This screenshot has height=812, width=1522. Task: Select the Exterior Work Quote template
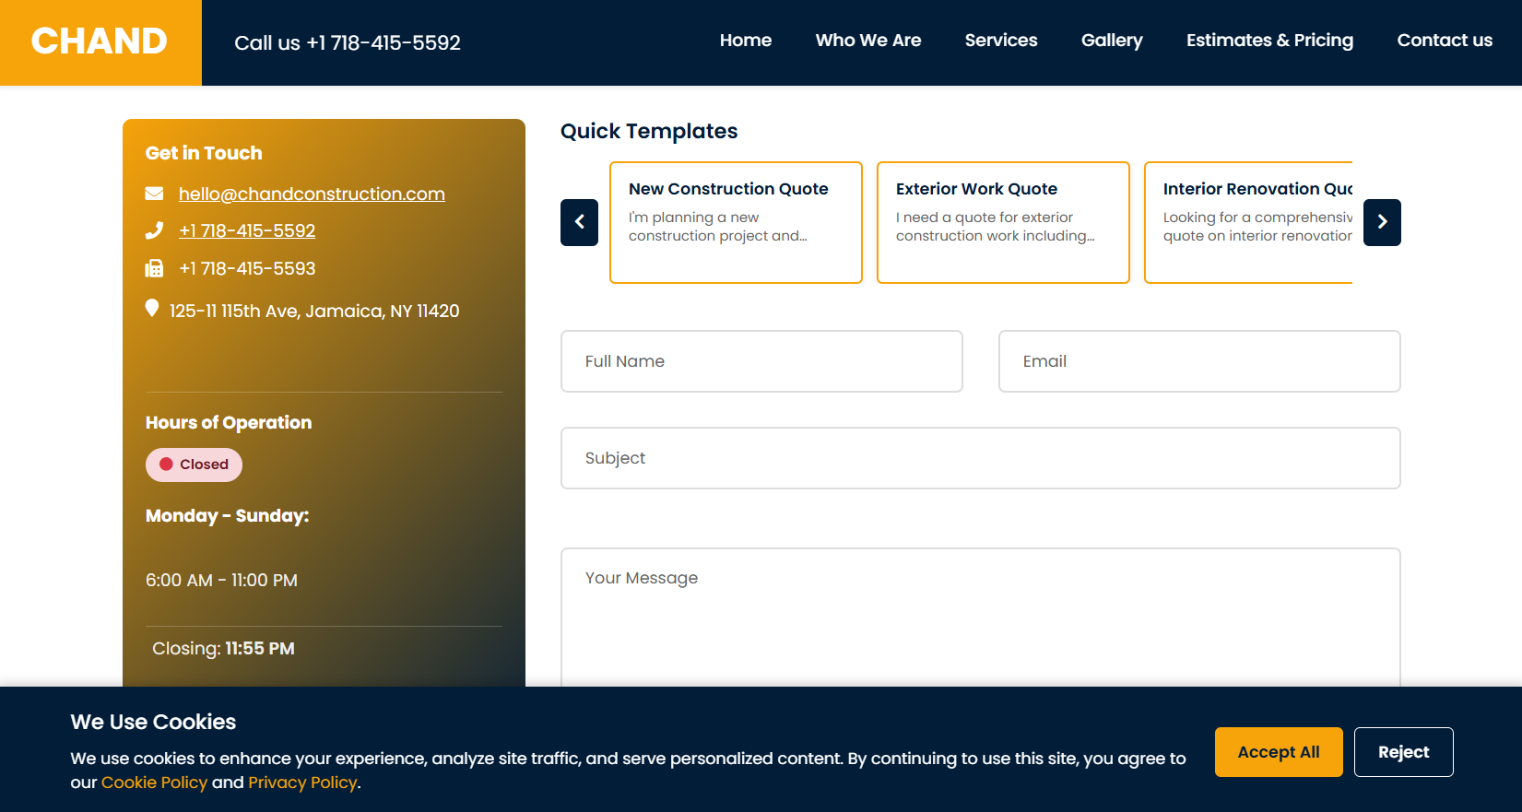pyautogui.click(x=1003, y=222)
